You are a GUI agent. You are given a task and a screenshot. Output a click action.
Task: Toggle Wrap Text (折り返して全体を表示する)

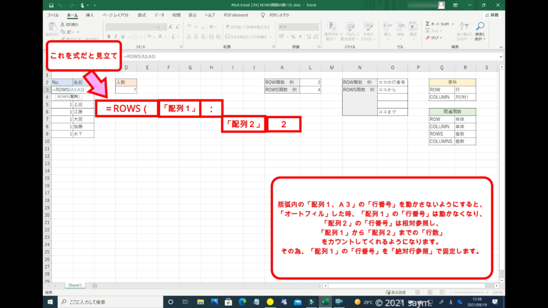[x=245, y=27]
